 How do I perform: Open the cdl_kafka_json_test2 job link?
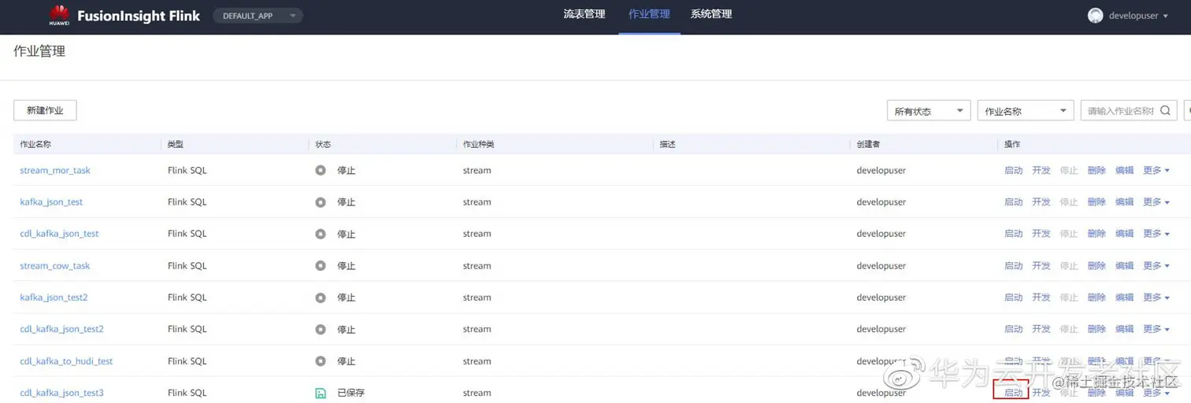click(x=61, y=329)
